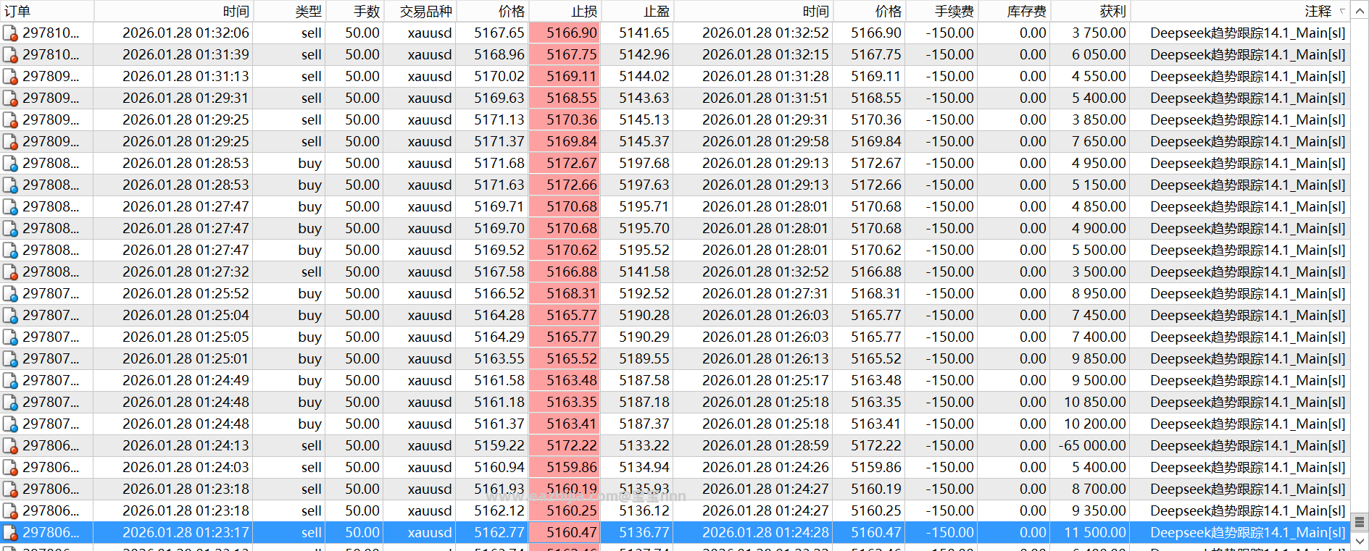The width and height of the screenshot is (1369, 551).
Task: Click the profit value 8 950.00
Action: click(x=1099, y=294)
